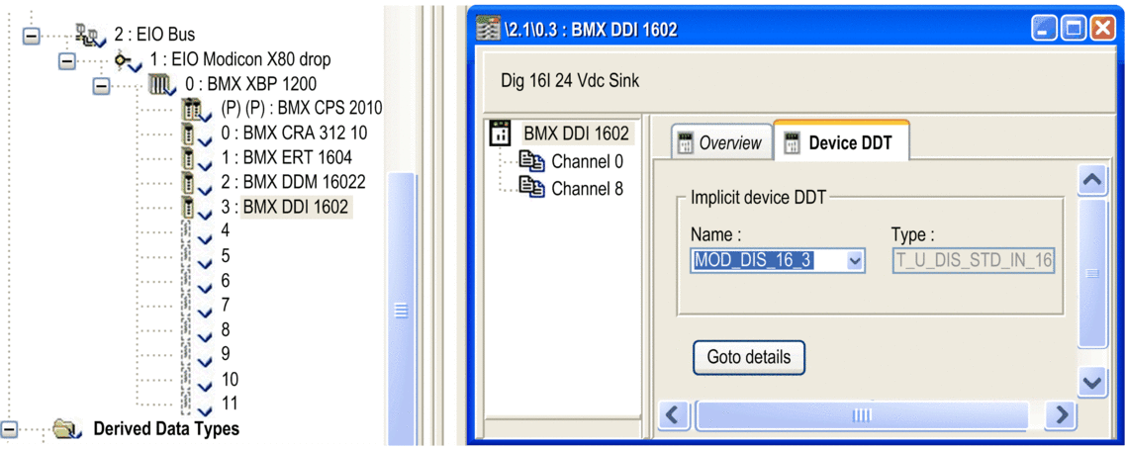Click the Derived Data Types folder icon
This screenshot has width=1125, height=451.
[66, 429]
